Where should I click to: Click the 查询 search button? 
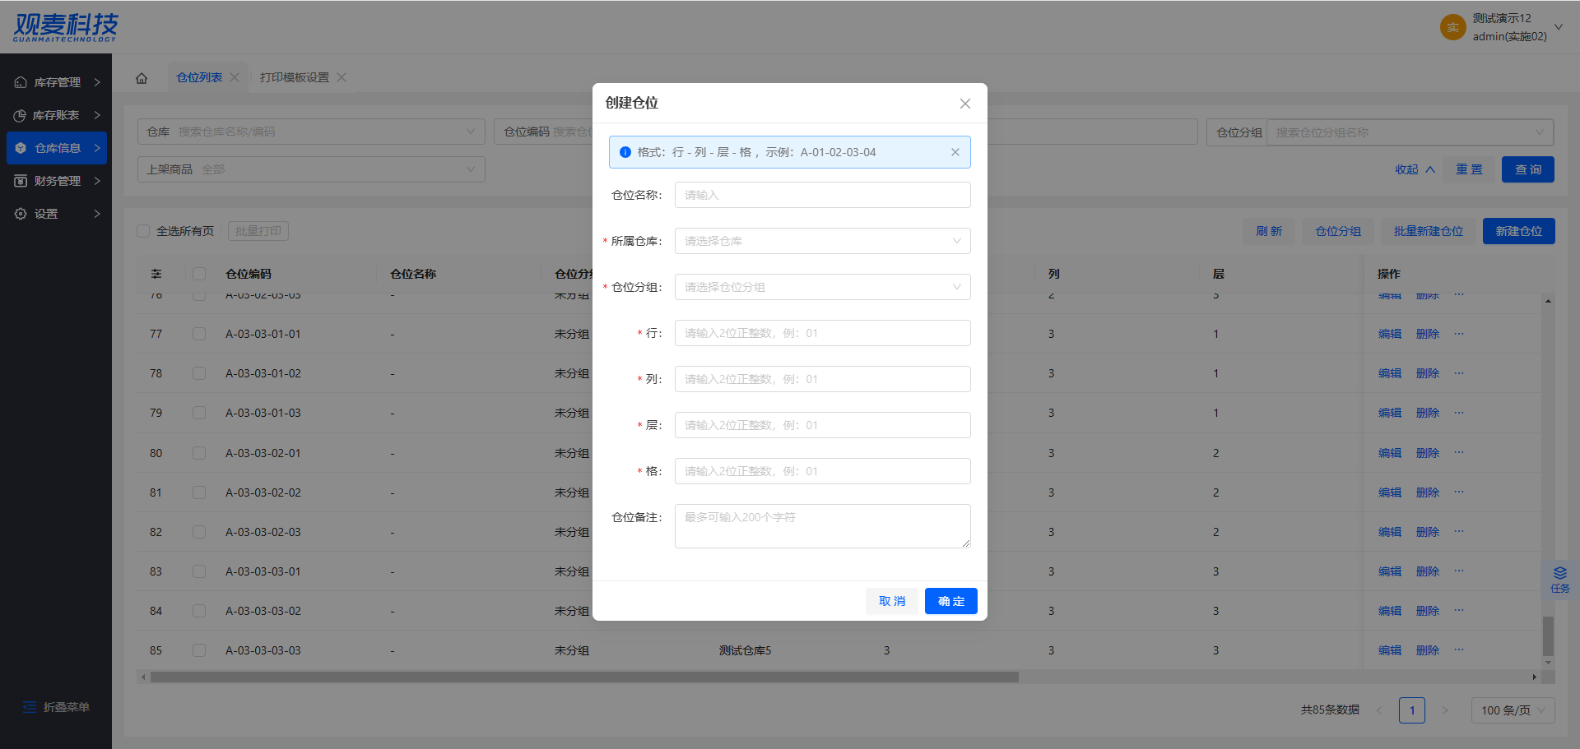coord(1528,169)
